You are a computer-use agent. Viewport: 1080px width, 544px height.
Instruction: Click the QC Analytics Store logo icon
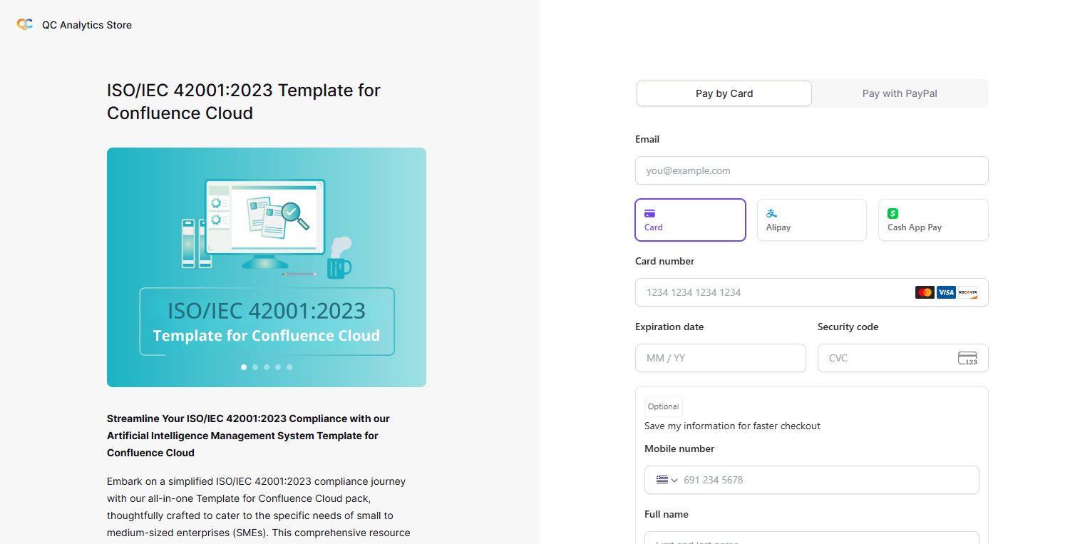click(25, 24)
